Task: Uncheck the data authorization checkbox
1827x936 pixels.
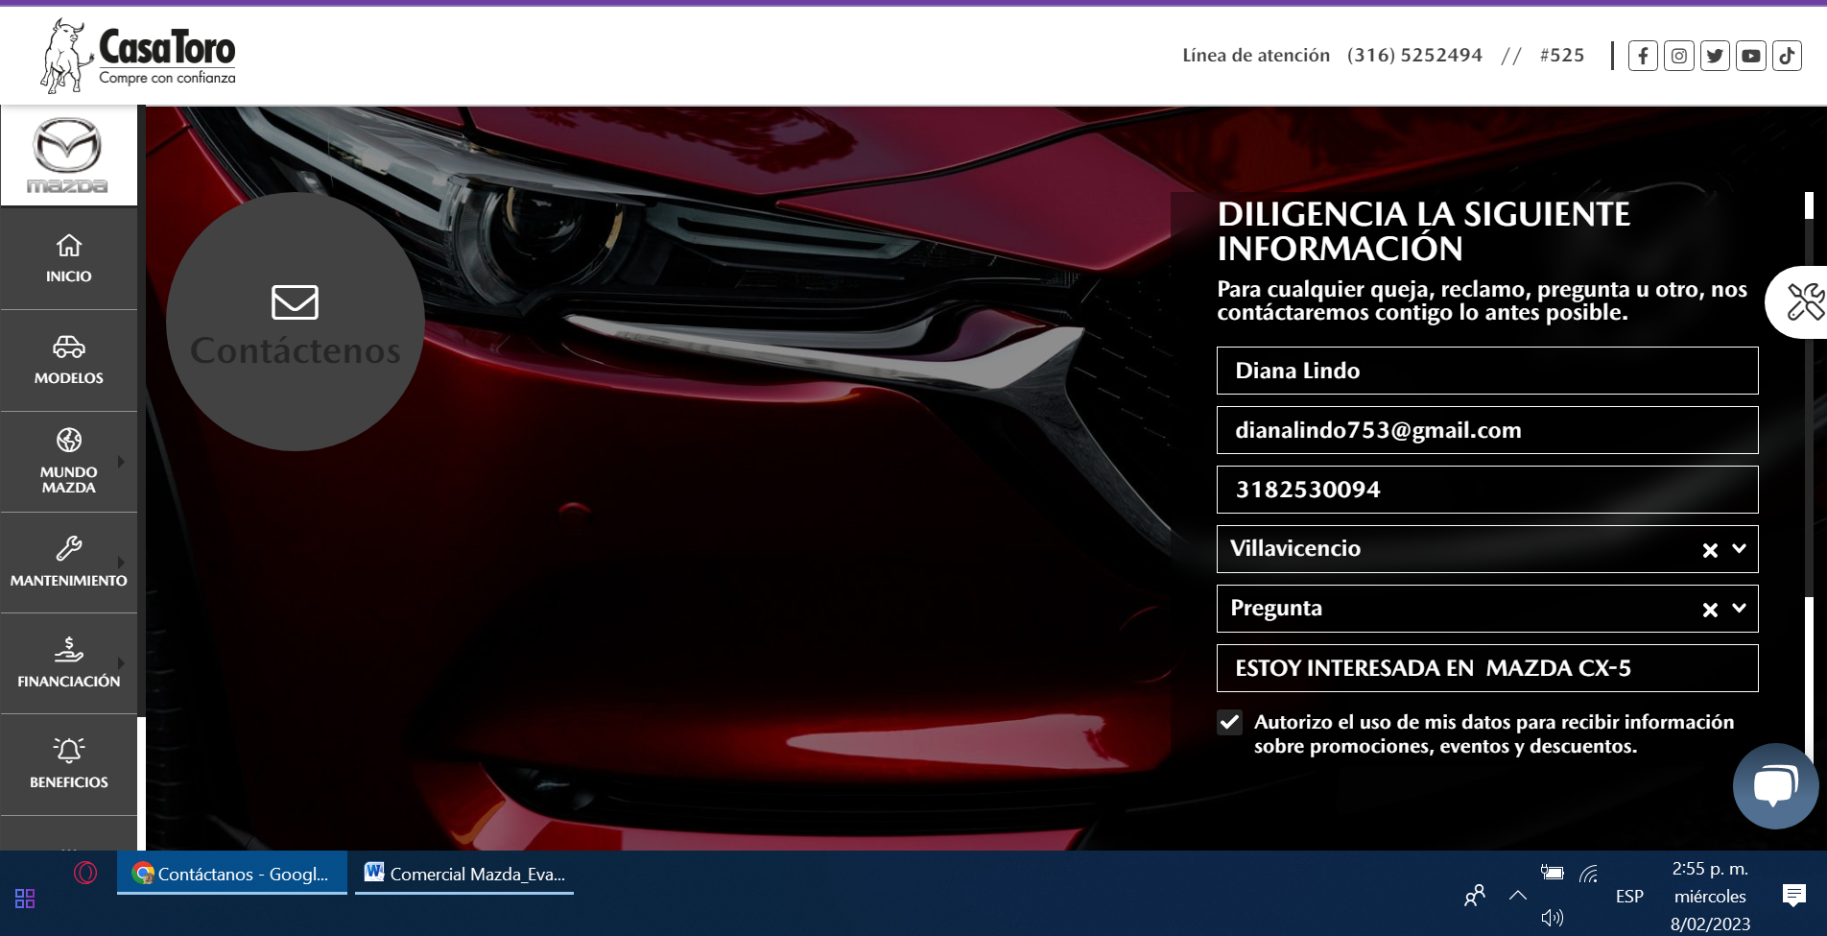Action: pyautogui.click(x=1229, y=722)
